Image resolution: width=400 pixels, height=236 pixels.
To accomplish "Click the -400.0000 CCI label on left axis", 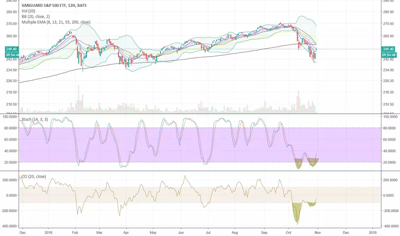I will [10, 226].
